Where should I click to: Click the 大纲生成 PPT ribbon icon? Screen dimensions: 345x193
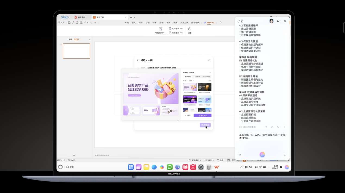170,33
